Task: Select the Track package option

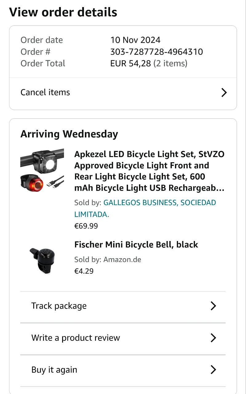Action: (x=59, y=306)
